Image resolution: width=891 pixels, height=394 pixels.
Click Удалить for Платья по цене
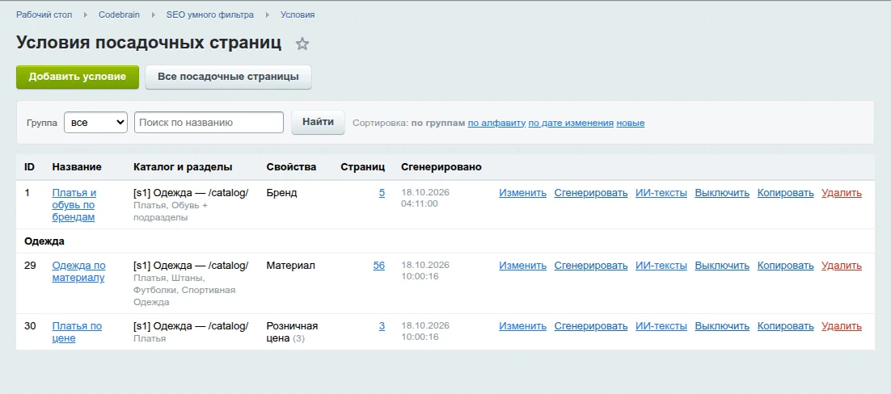(x=842, y=326)
